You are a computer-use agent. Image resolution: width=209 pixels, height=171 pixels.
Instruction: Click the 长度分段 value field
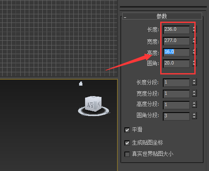[176, 83]
